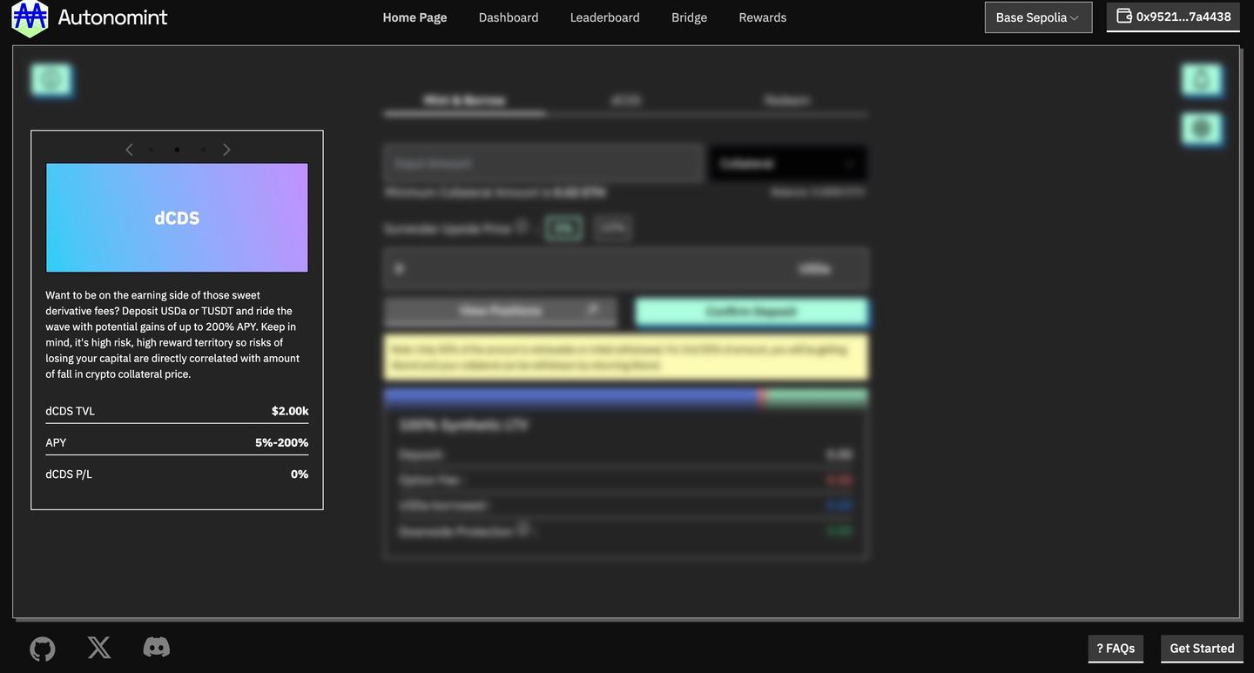Open wallet menu 0x9521...7a4438
1254x673 pixels.
(x=1173, y=17)
